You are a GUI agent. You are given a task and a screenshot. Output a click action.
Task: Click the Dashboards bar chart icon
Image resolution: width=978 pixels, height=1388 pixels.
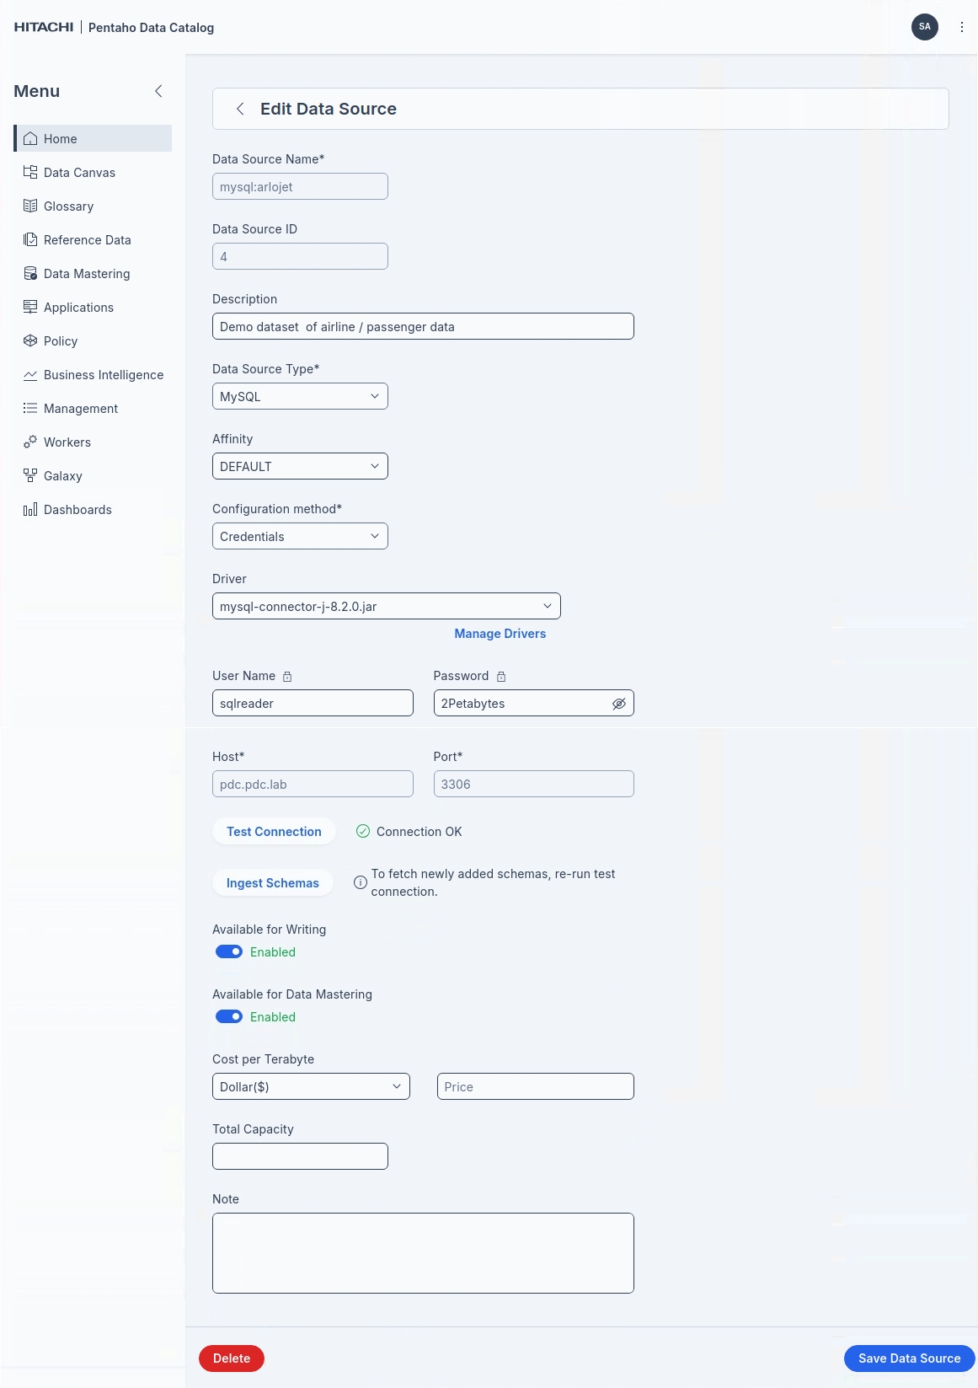click(30, 509)
